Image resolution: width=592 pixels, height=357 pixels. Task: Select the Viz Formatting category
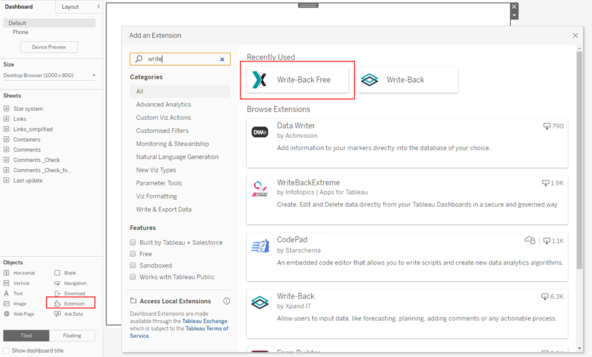(x=157, y=196)
